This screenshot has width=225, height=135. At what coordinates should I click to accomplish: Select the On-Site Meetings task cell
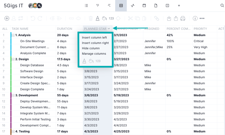point(33,41)
